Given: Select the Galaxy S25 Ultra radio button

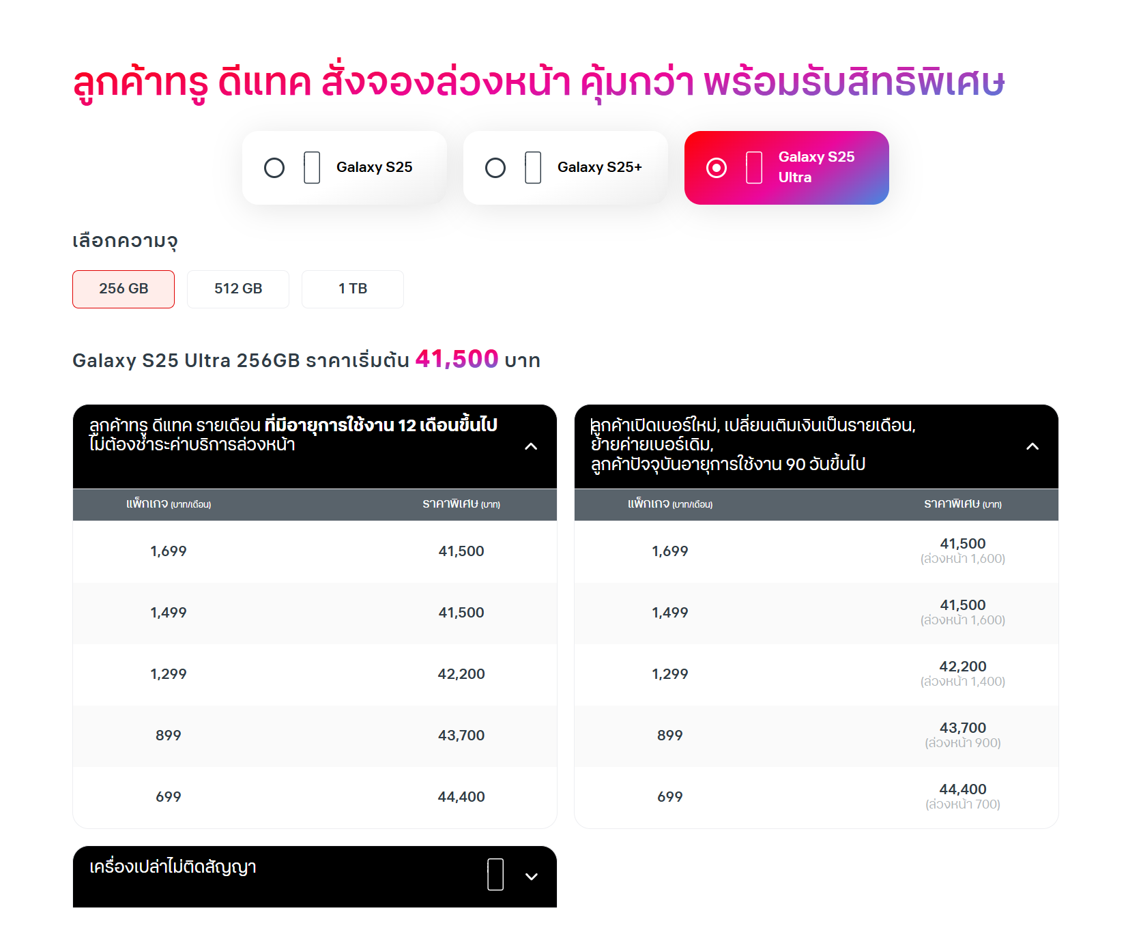Looking at the screenshot, I should click(x=717, y=168).
